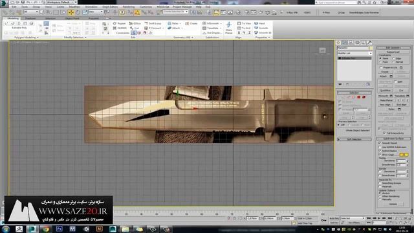Select Polygon sub-object level red icon

click(x=359, y=97)
